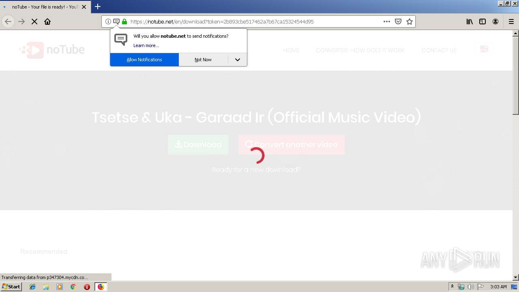The image size is (519, 292).
Task: Toggle the sidebar view icon
Action: coord(483,21)
